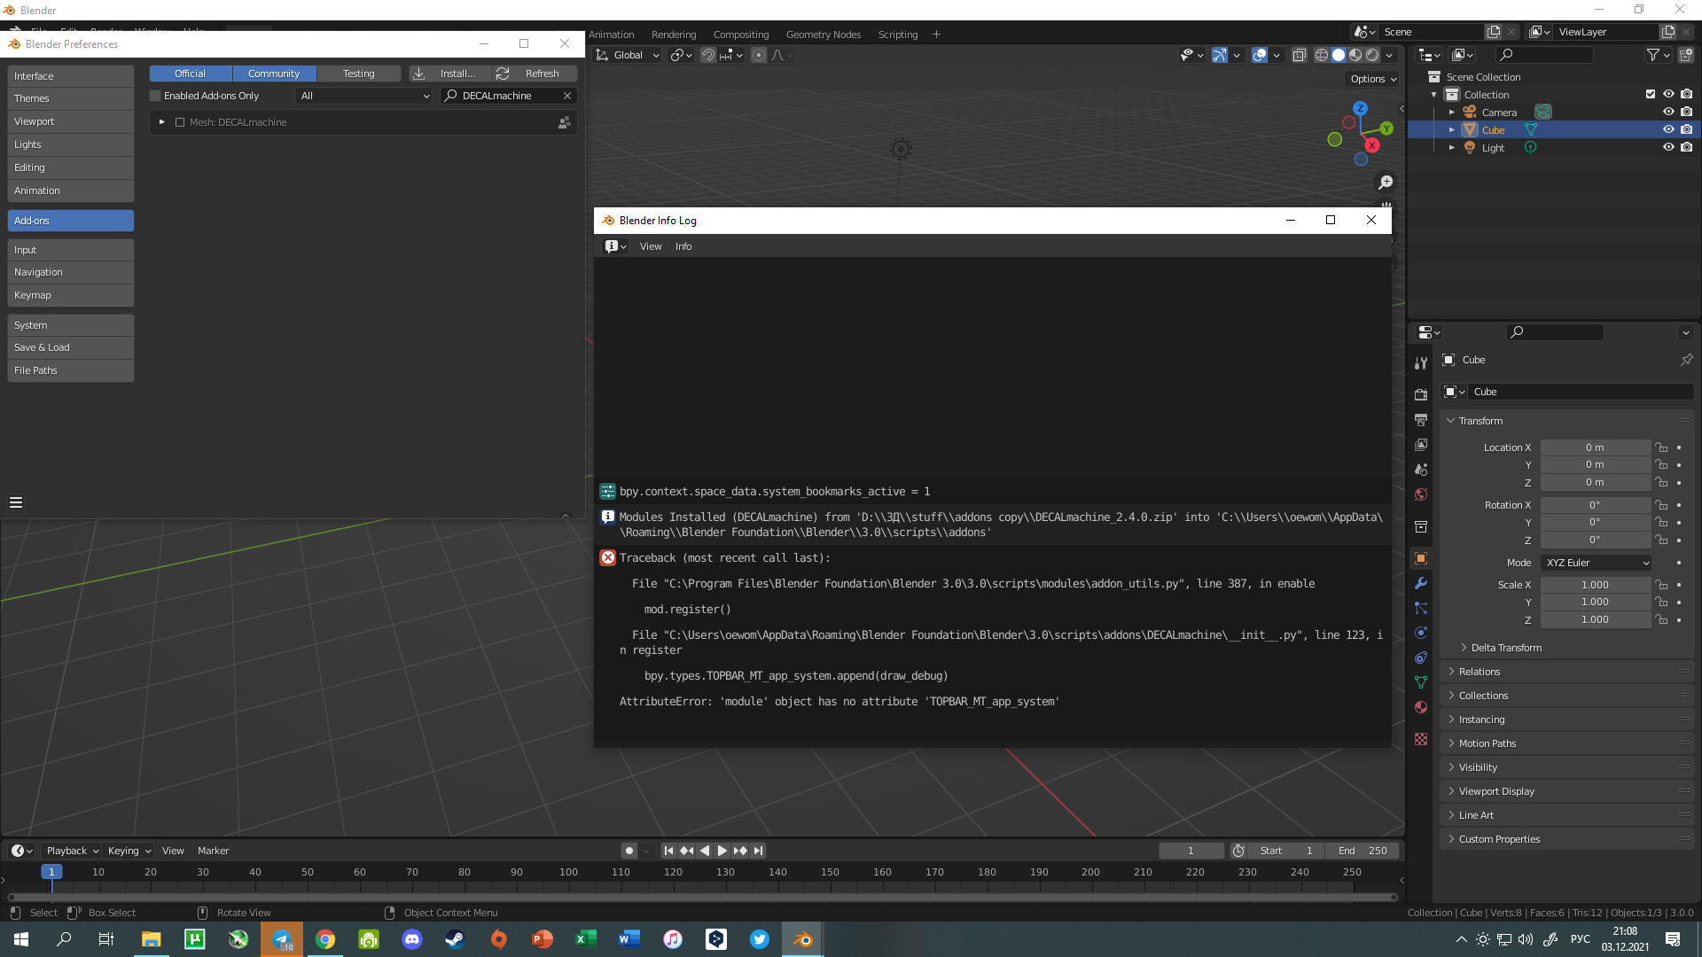Open the Object Data mesh properties tab
Image resolution: width=1702 pixels, height=957 pixels.
(1421, 682)
